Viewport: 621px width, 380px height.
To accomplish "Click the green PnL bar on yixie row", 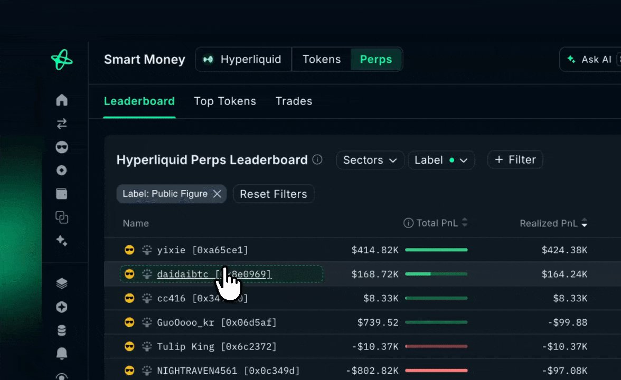I will pyautogui.click(x=436, y=250).
